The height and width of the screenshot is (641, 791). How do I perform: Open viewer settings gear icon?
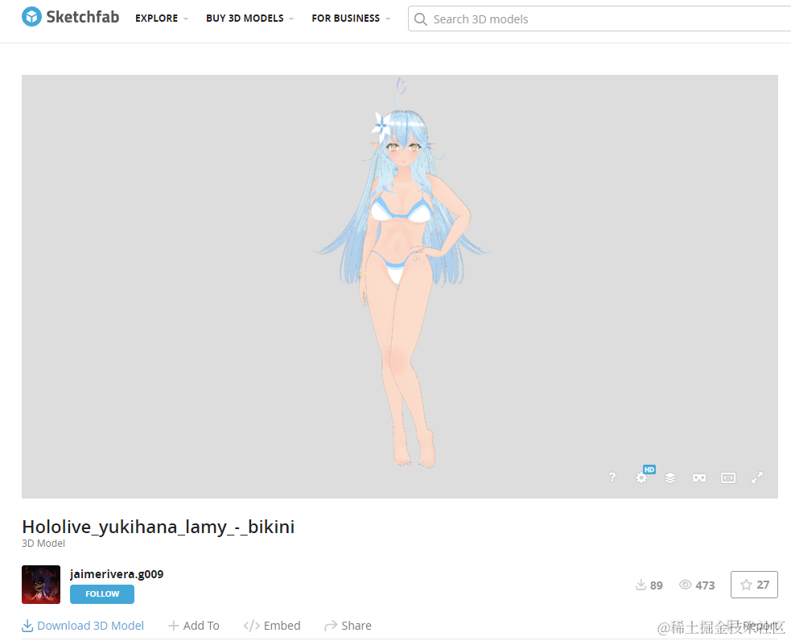click(641, 478)
